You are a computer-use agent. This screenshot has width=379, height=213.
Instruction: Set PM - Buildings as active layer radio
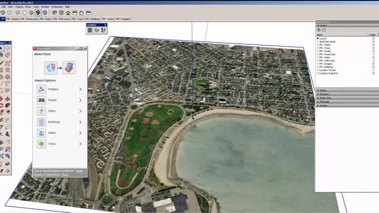coord(317,67)
